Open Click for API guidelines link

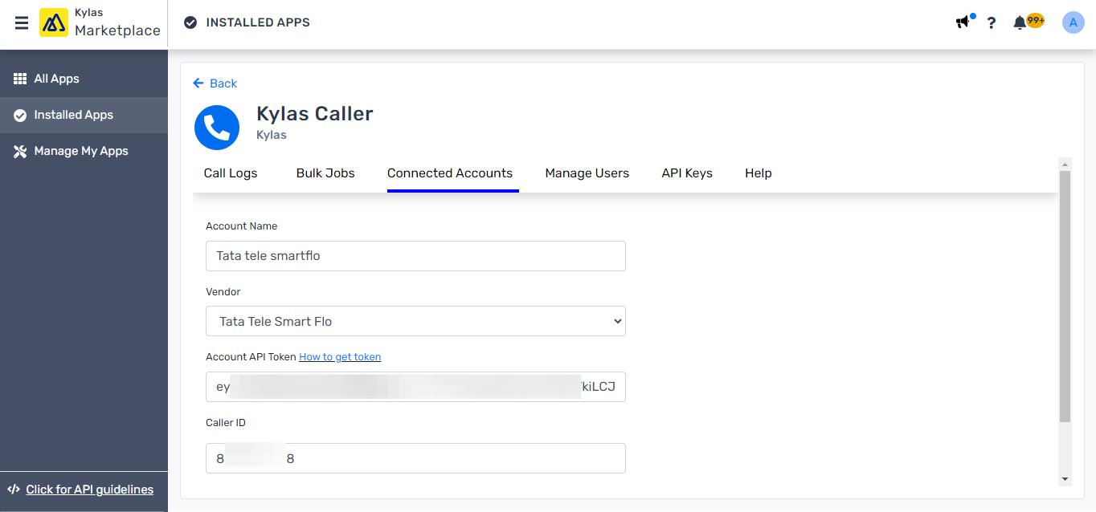tap(89, 490)
